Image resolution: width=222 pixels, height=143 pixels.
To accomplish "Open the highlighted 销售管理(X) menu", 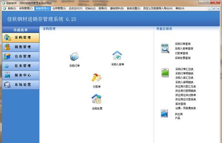I will tap(43, 9).
